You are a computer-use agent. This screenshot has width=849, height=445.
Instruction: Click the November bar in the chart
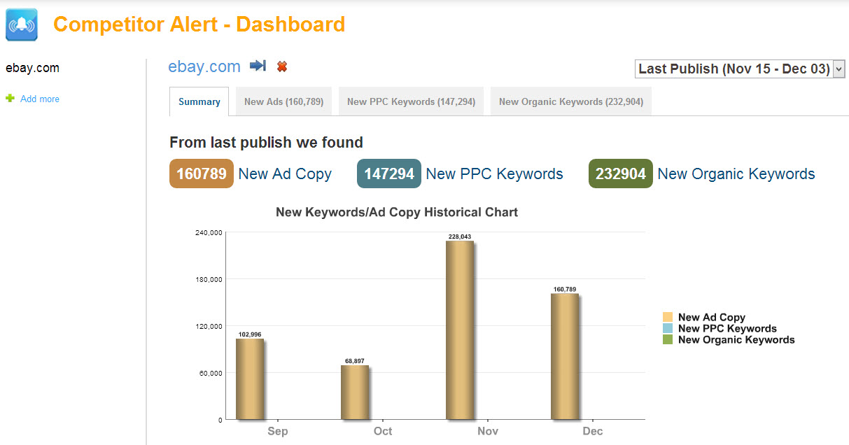click(x=460, y=330)
